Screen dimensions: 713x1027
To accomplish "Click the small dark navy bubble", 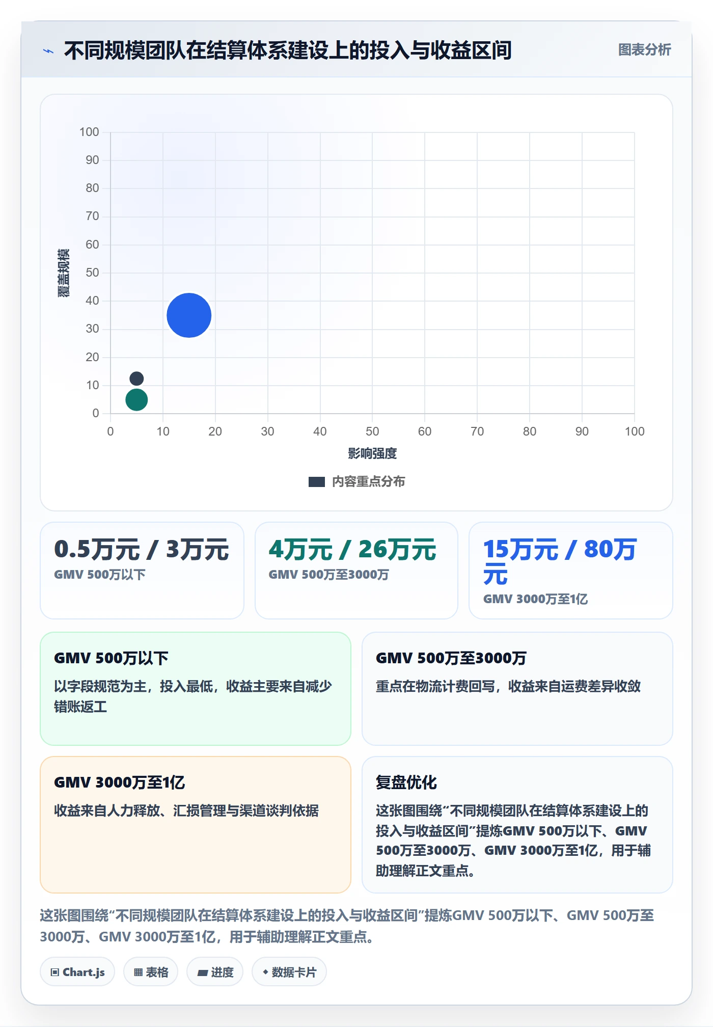I will click(x=136, y=379).
